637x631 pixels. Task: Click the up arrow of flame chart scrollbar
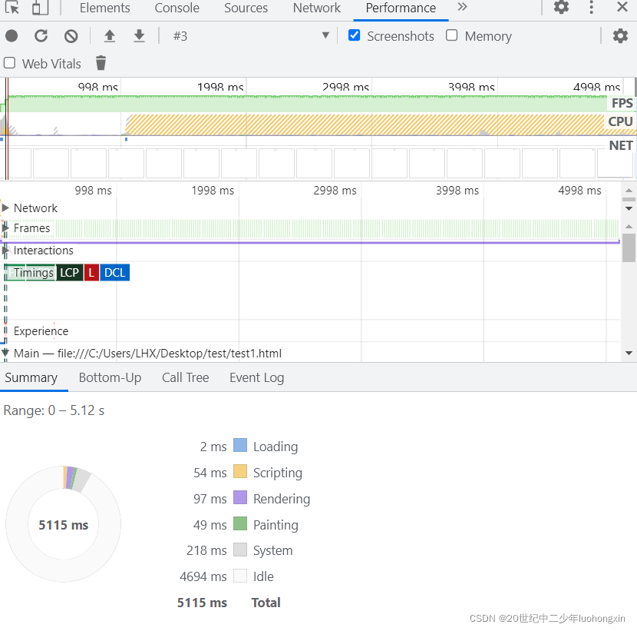629,226
